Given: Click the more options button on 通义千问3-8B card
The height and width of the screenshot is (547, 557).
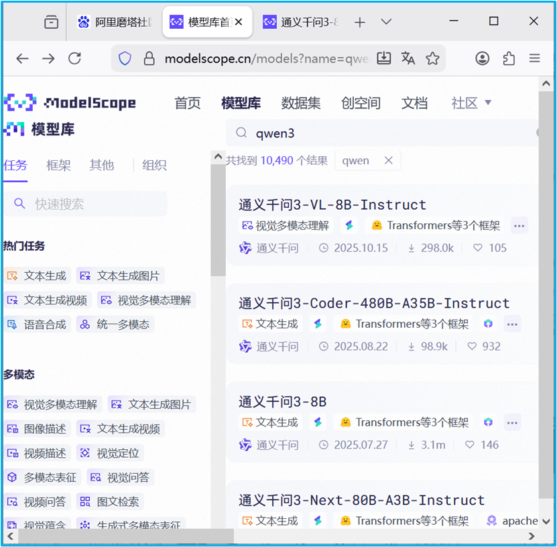Looking at the screenshot, I should pos(512,422).
